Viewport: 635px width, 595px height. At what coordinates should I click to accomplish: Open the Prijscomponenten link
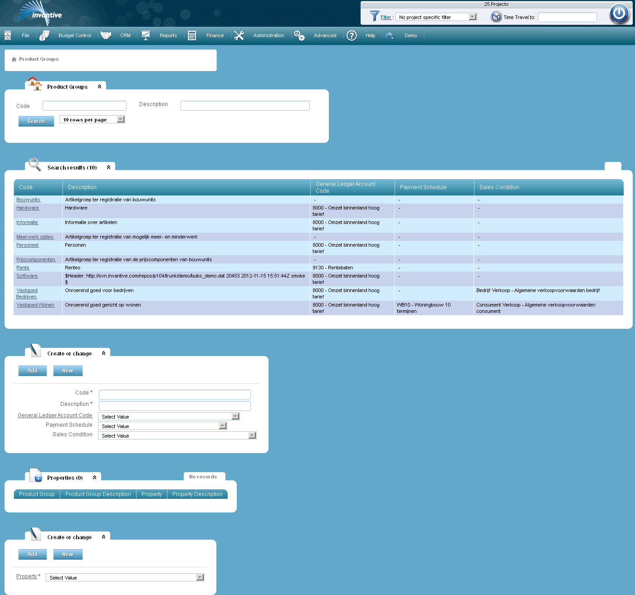pos(36,259)
